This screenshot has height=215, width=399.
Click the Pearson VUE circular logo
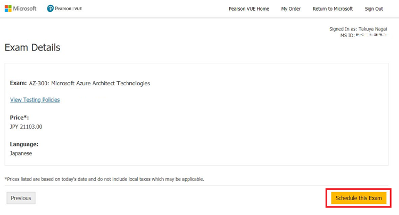click(x=51, y=9)
